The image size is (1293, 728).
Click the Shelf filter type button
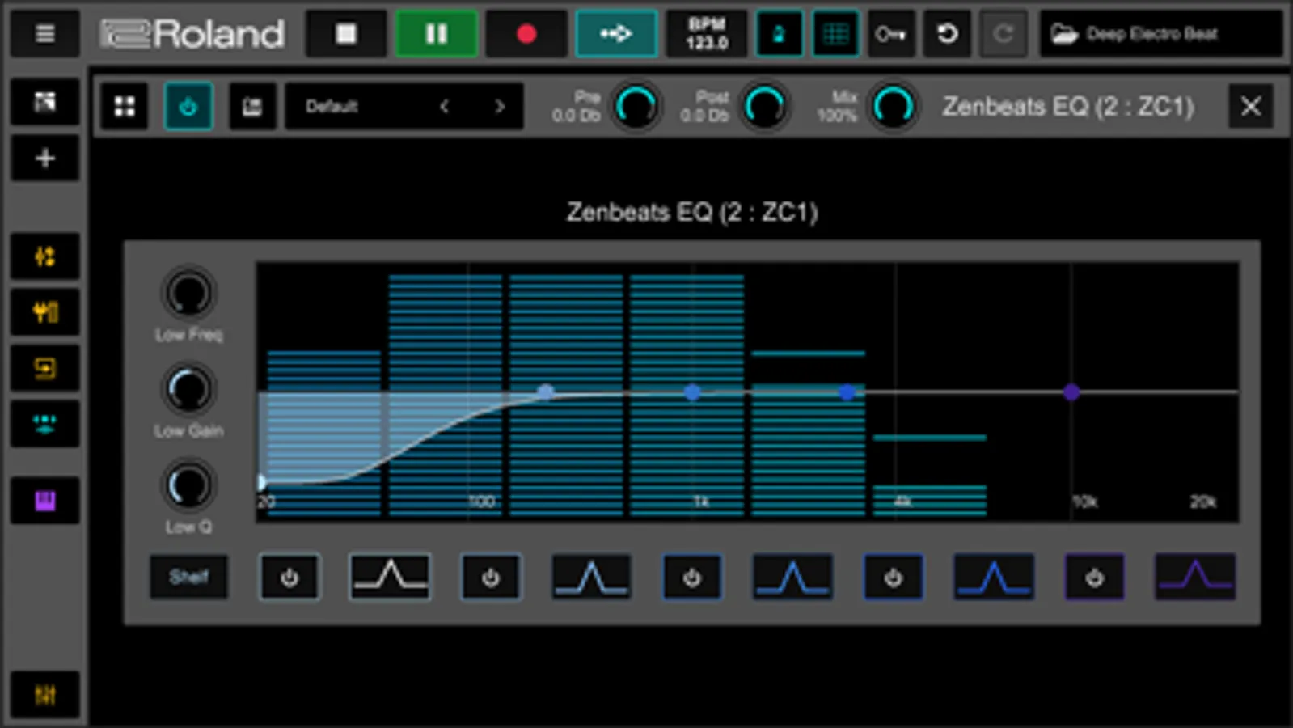[188, 577]
